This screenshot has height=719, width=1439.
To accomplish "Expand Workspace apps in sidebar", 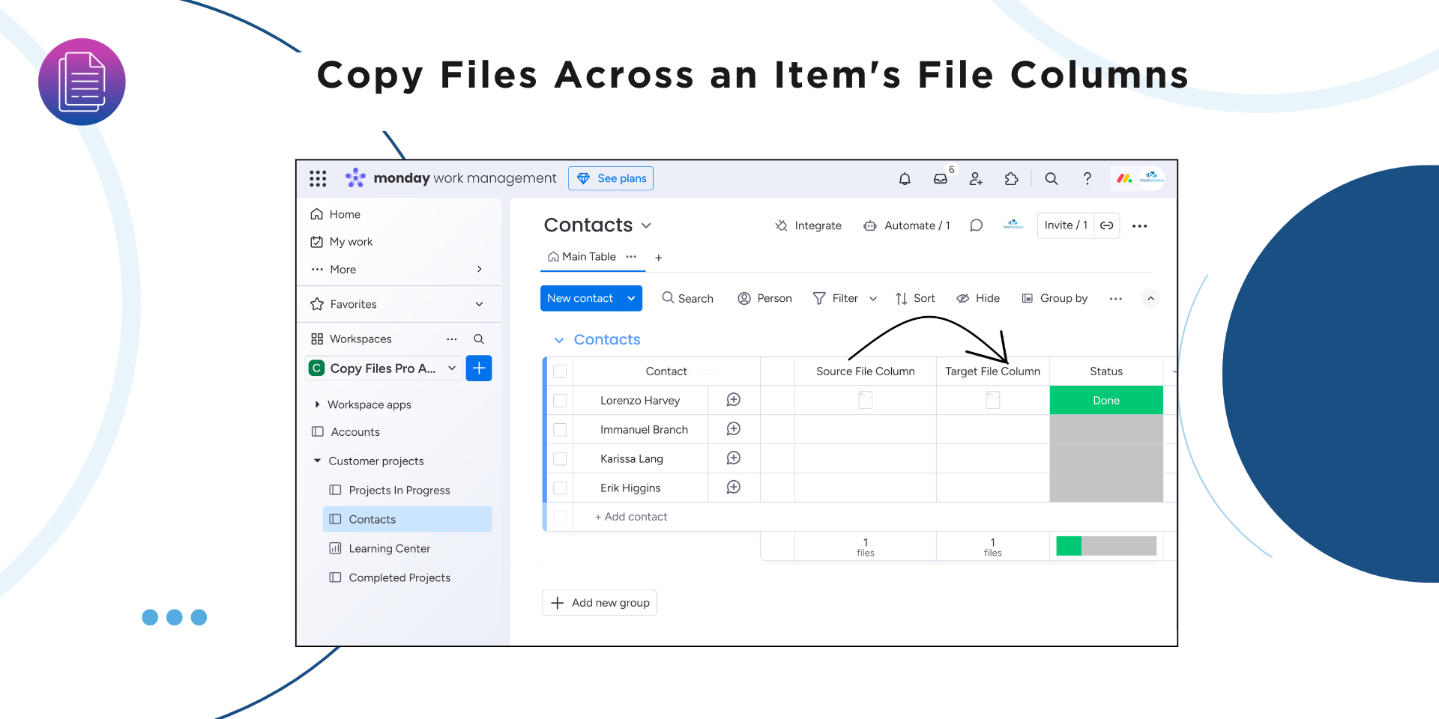I will pyautogui.click(x=317, y=404).
